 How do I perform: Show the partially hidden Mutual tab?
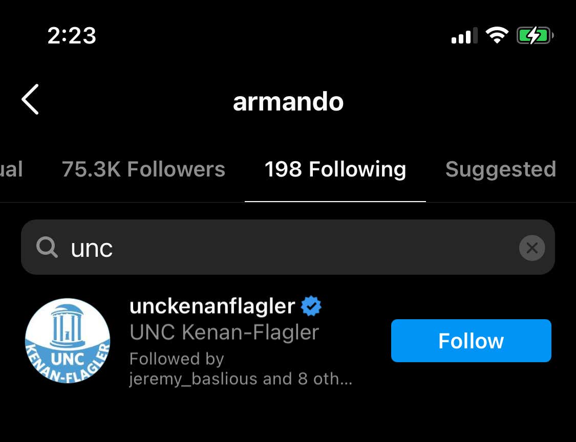[x=11, y=169]
